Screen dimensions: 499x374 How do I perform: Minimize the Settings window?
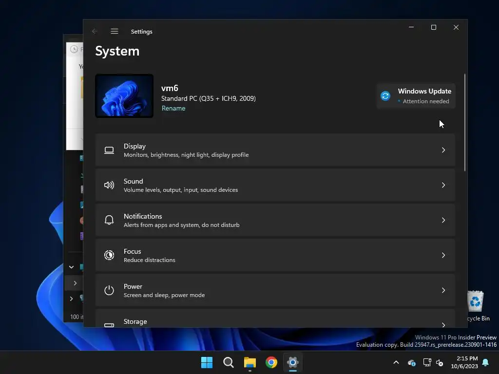pyautogui.click(x=411, y=27)
